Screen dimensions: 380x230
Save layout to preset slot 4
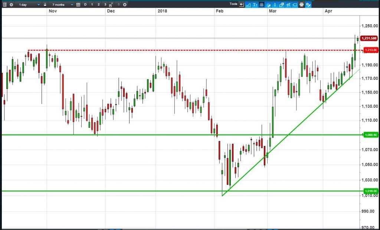(x=111, y=4)
